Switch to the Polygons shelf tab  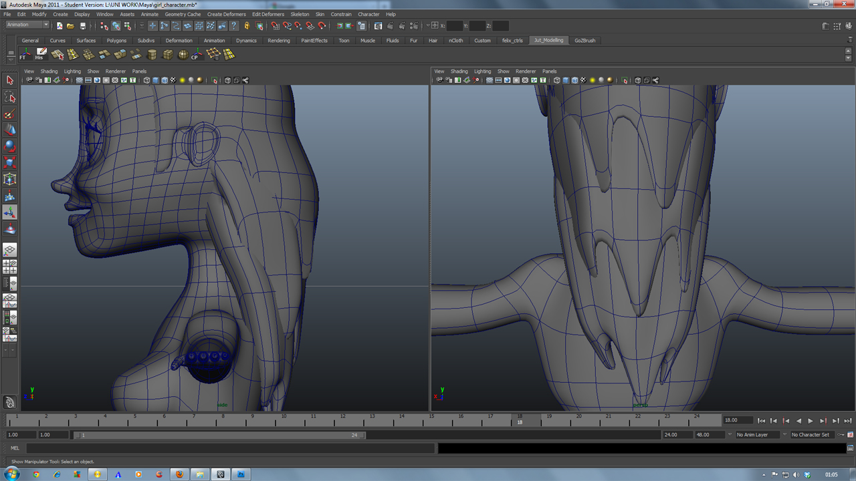[x=116, y=40]
